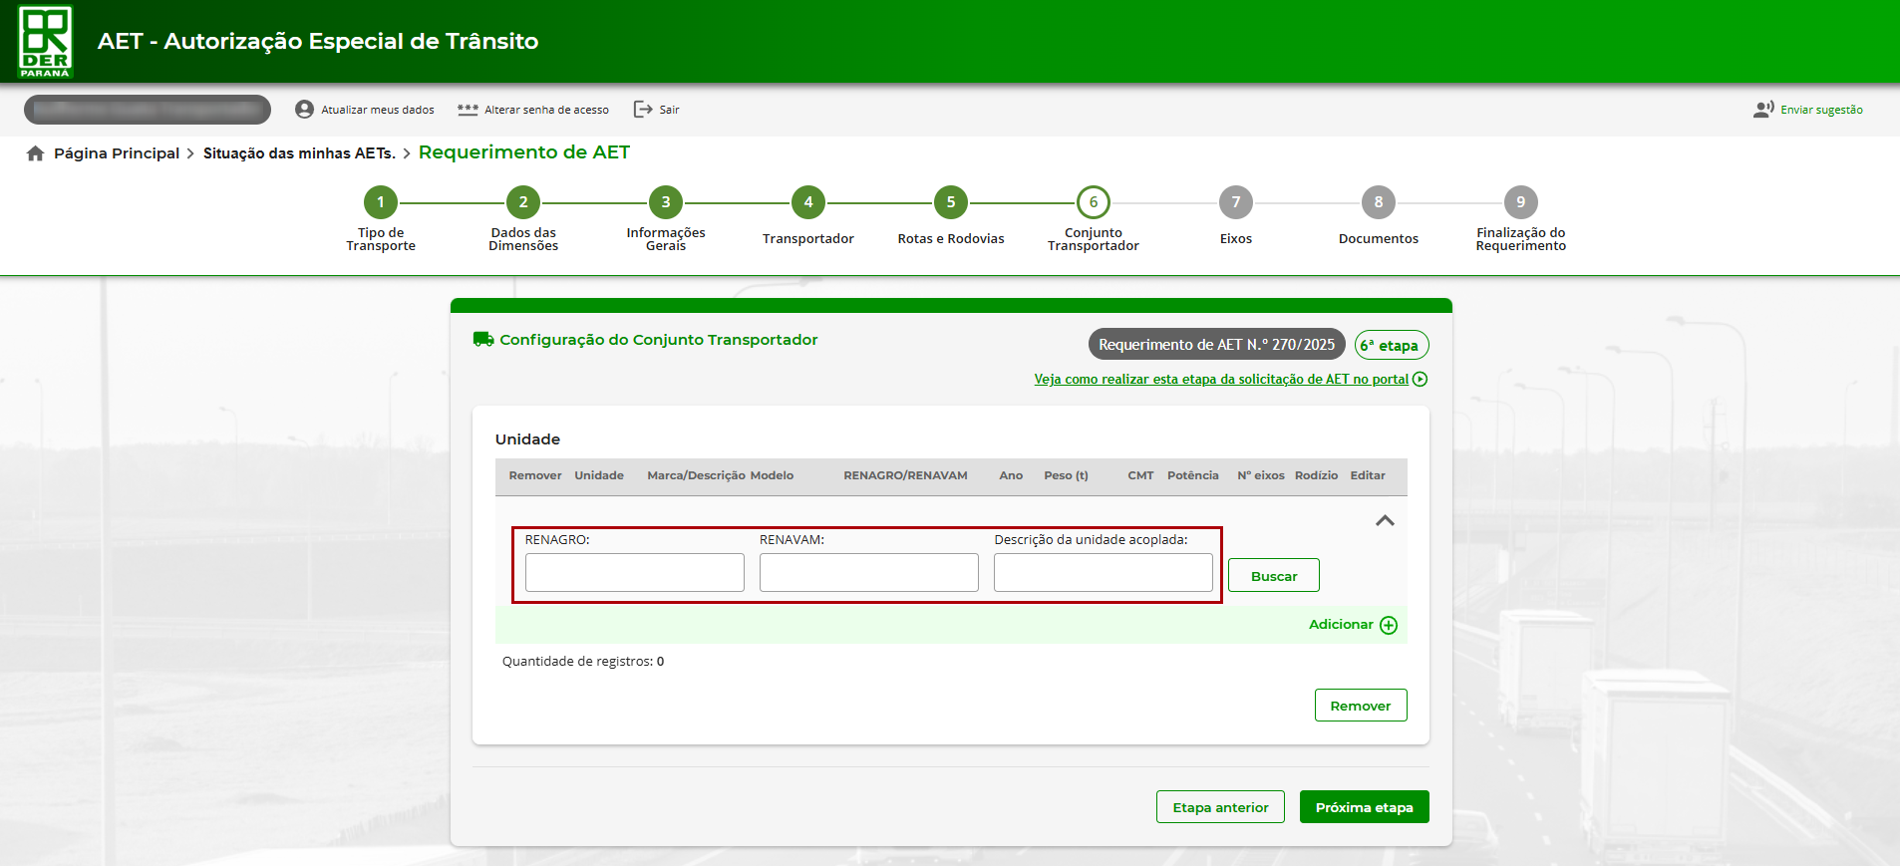Click the Potência column header

click(x=1193, y=476)
